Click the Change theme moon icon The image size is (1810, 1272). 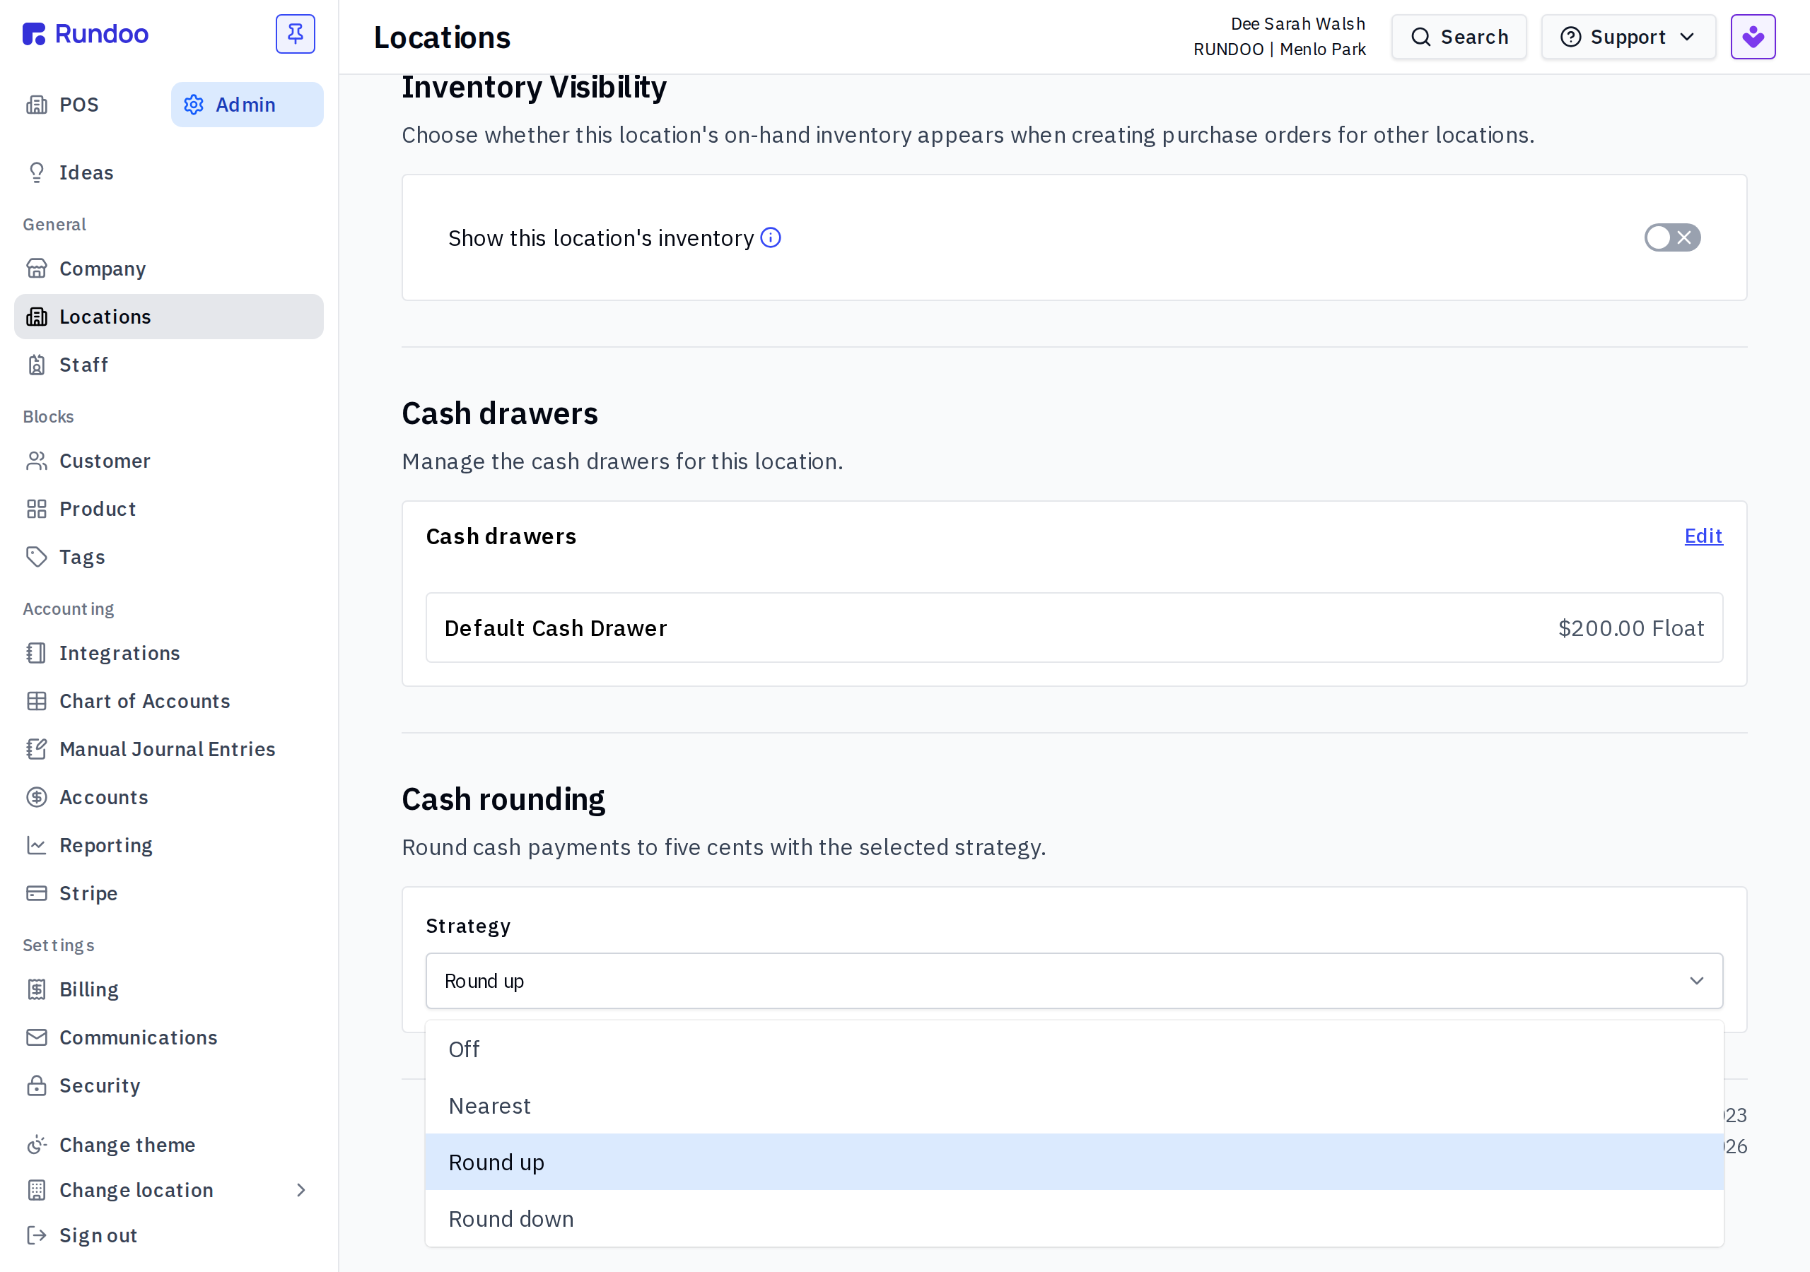click(x=36, y=1145)
